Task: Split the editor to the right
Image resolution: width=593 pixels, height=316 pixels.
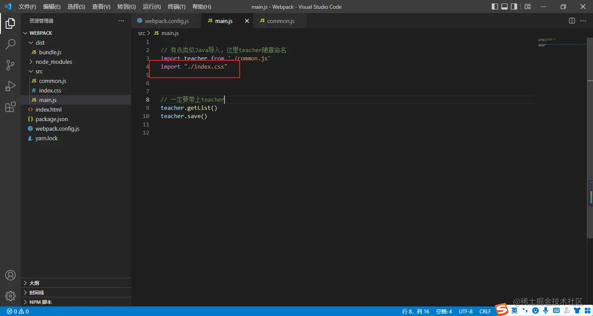Action: [x=572, y=21]
